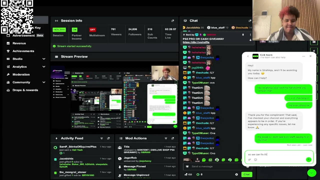Select SamP_StinksOfSquirrelPiss activity entry
Screen dimensions: 320x180
83,150
